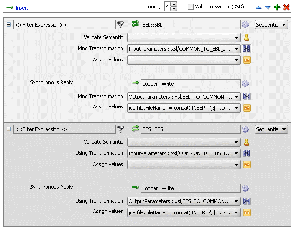The width and height of the screenshot is (296, 232).
Task: Open jca.file.FileName assign dropdown in SBL reply
Action: point(184,108)
